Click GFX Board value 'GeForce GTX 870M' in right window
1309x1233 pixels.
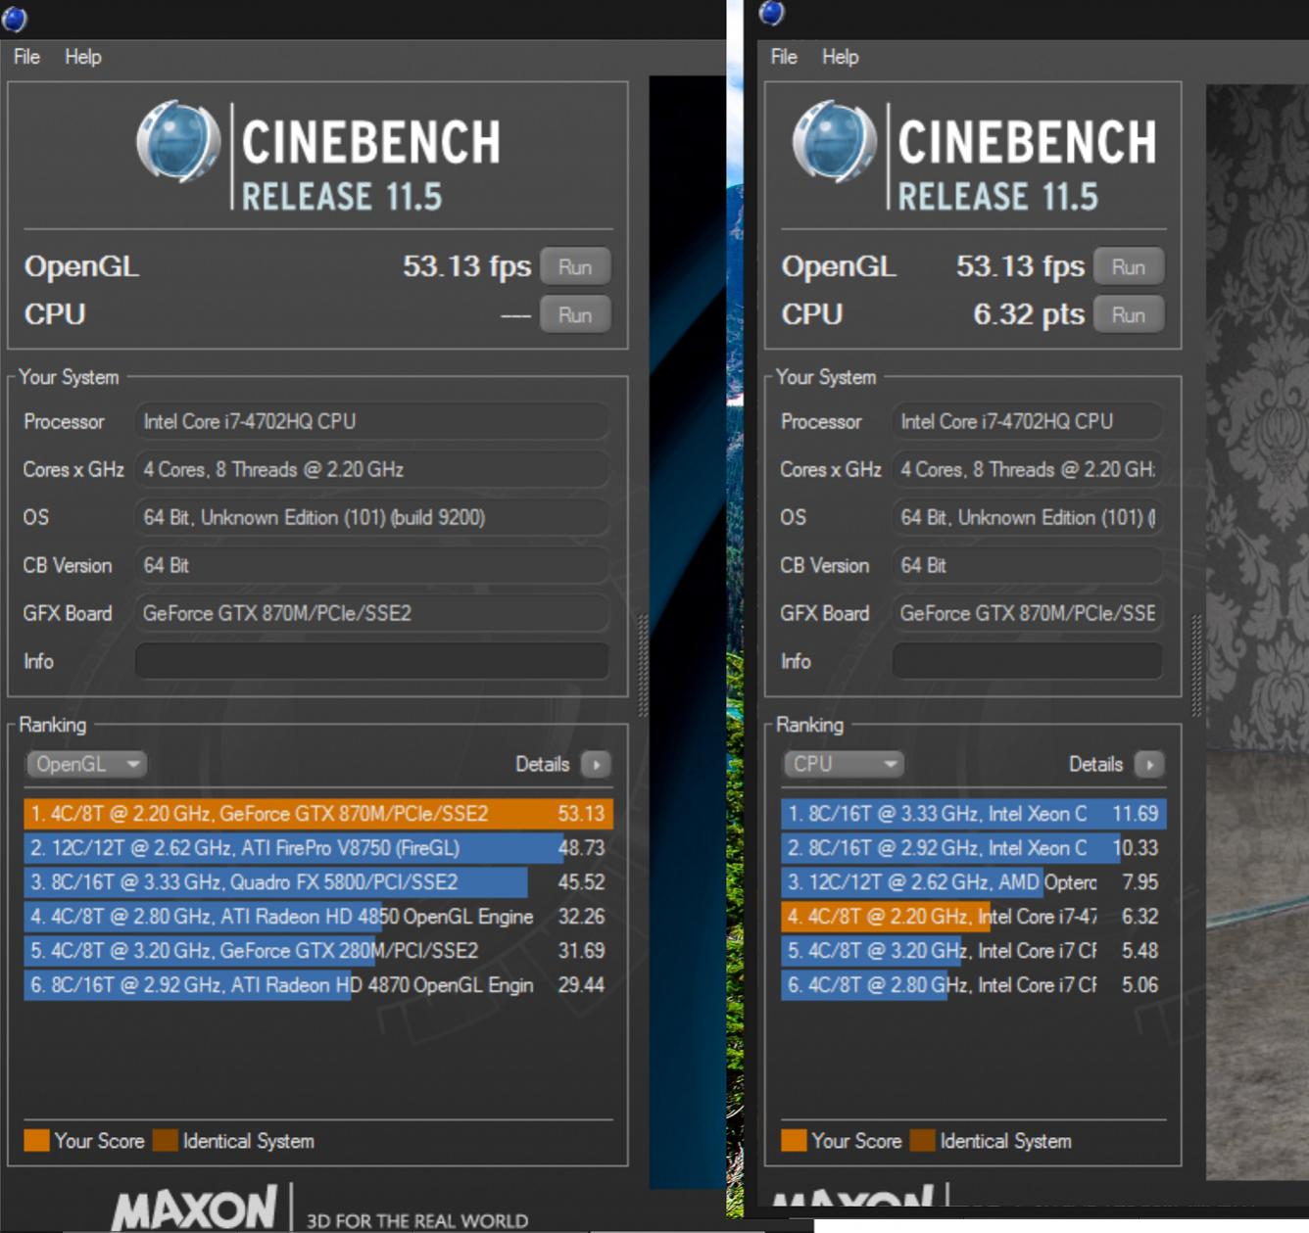point(1028,613)
